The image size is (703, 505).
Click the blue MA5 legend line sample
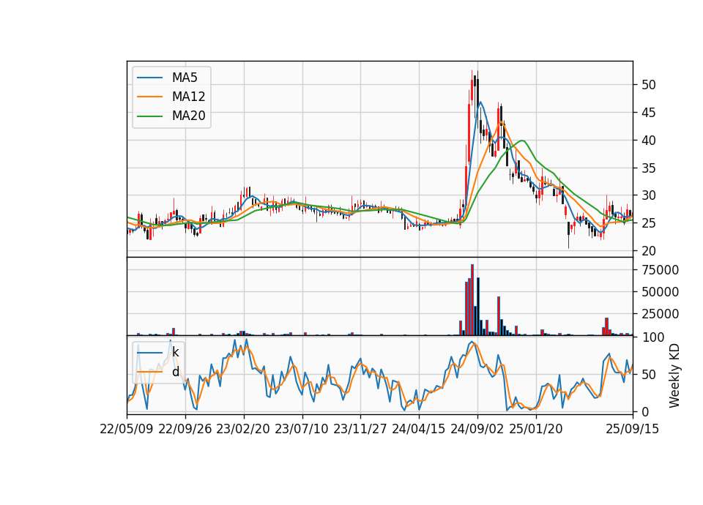click(x=149, y=78)
